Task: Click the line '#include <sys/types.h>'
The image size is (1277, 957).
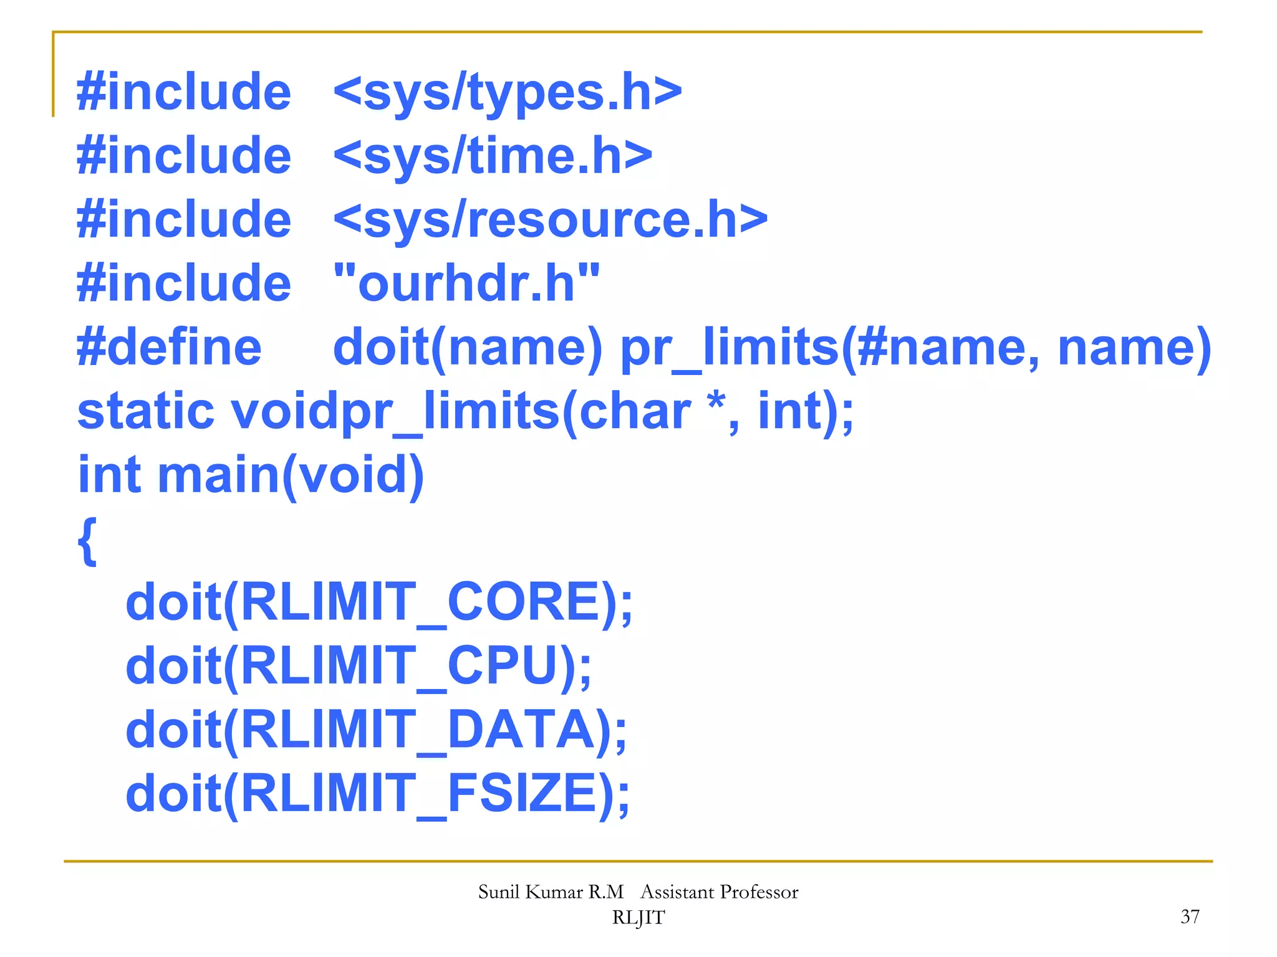Action: [x=379, y=92]
